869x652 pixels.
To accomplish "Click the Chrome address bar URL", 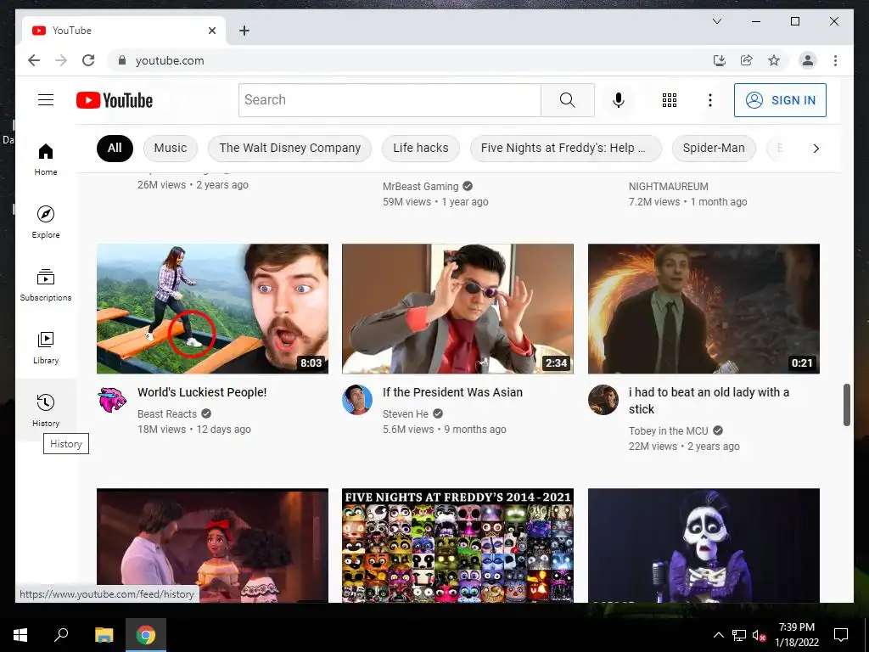I will [x=170, y=60].
